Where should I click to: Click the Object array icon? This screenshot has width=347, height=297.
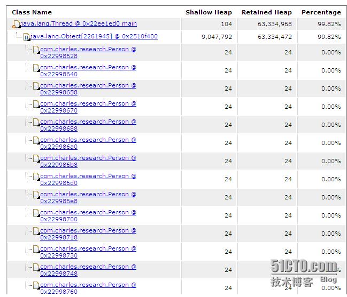click(x=27, y=37)
